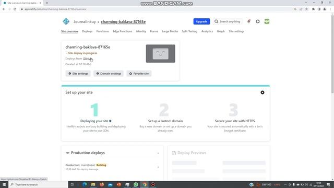Mark as Favorite site
334x188 pixels.
click(139, 74)
